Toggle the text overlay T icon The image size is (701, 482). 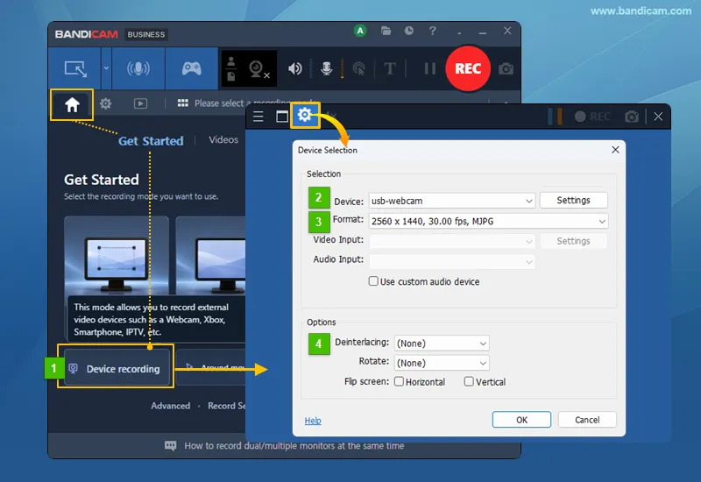point(390,69)
